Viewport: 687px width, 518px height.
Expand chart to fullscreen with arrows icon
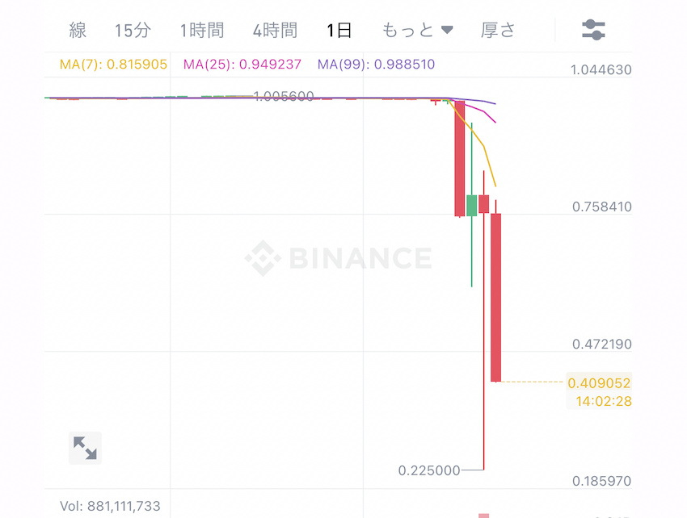(x=85, y=448)
